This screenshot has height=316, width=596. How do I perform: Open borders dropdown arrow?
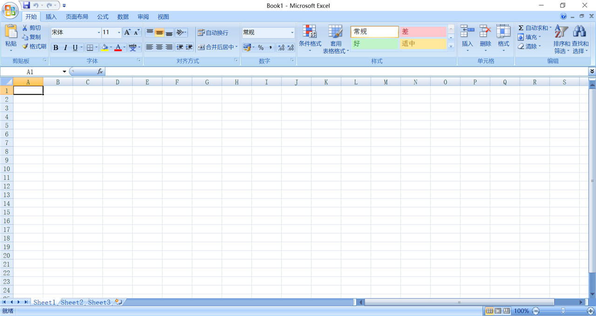coord(96,47)
